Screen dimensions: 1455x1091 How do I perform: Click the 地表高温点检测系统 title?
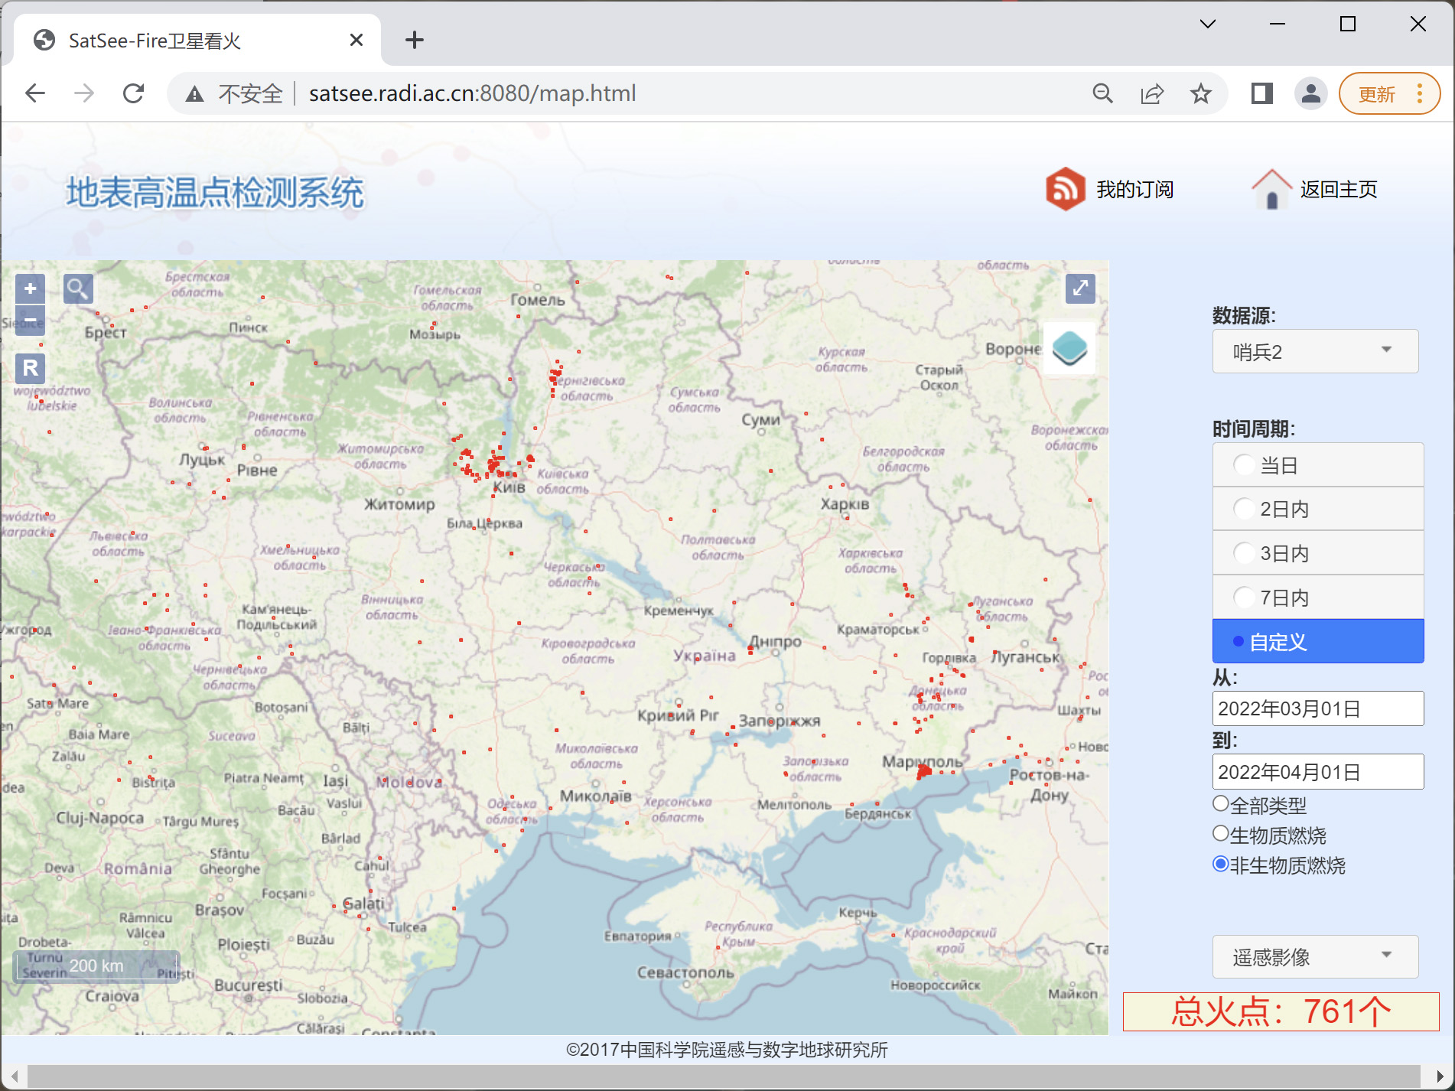[215, 192]
